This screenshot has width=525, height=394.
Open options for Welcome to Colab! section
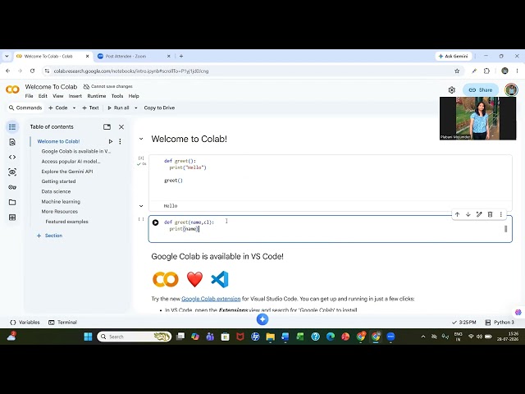pos(120,141)
